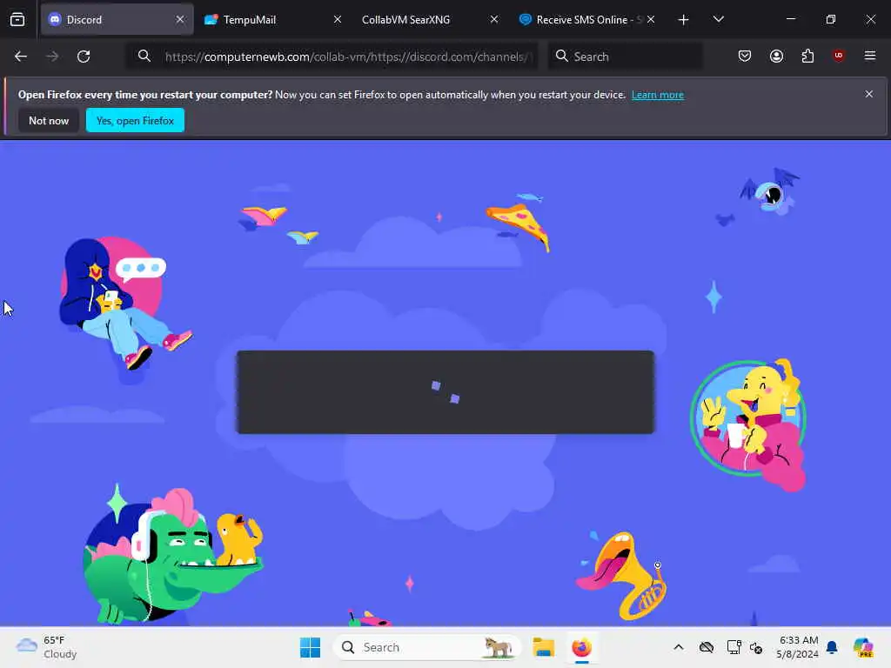891x668 pixels.
Task: Dismiss the Firefox startup notification bar
Action: [869, 94]
